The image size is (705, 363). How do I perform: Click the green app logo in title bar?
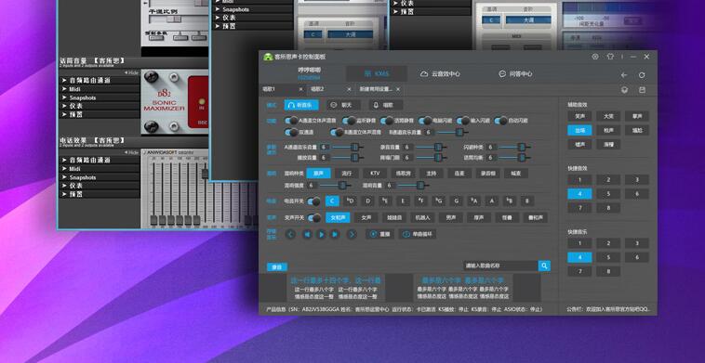coord(268,57)
